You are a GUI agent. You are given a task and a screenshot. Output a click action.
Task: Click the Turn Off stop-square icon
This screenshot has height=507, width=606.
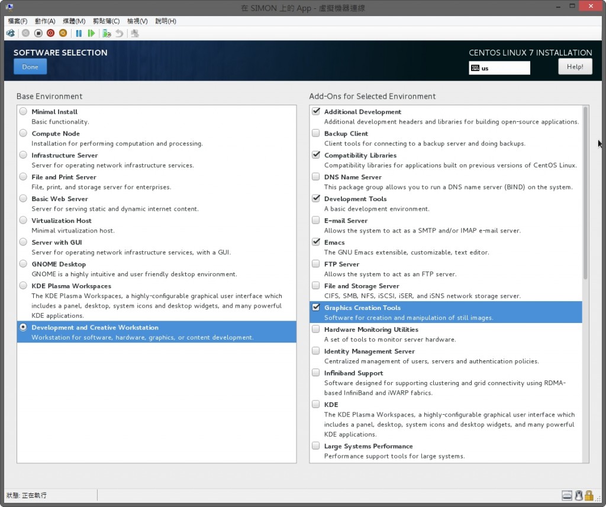(38, 33)
